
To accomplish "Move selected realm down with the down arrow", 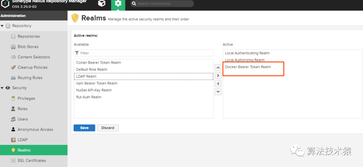I will click(218, 91).
